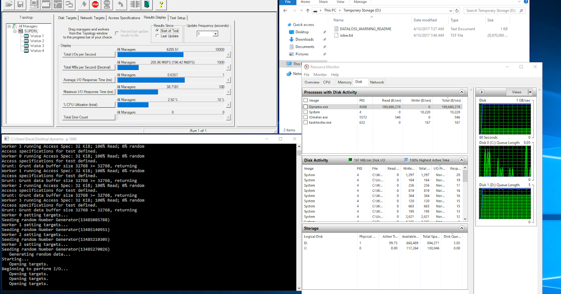The width and height of the screenshot is (561, 294).
Task: Click % CPU Utilization (total) button
Action: (88, 105)
